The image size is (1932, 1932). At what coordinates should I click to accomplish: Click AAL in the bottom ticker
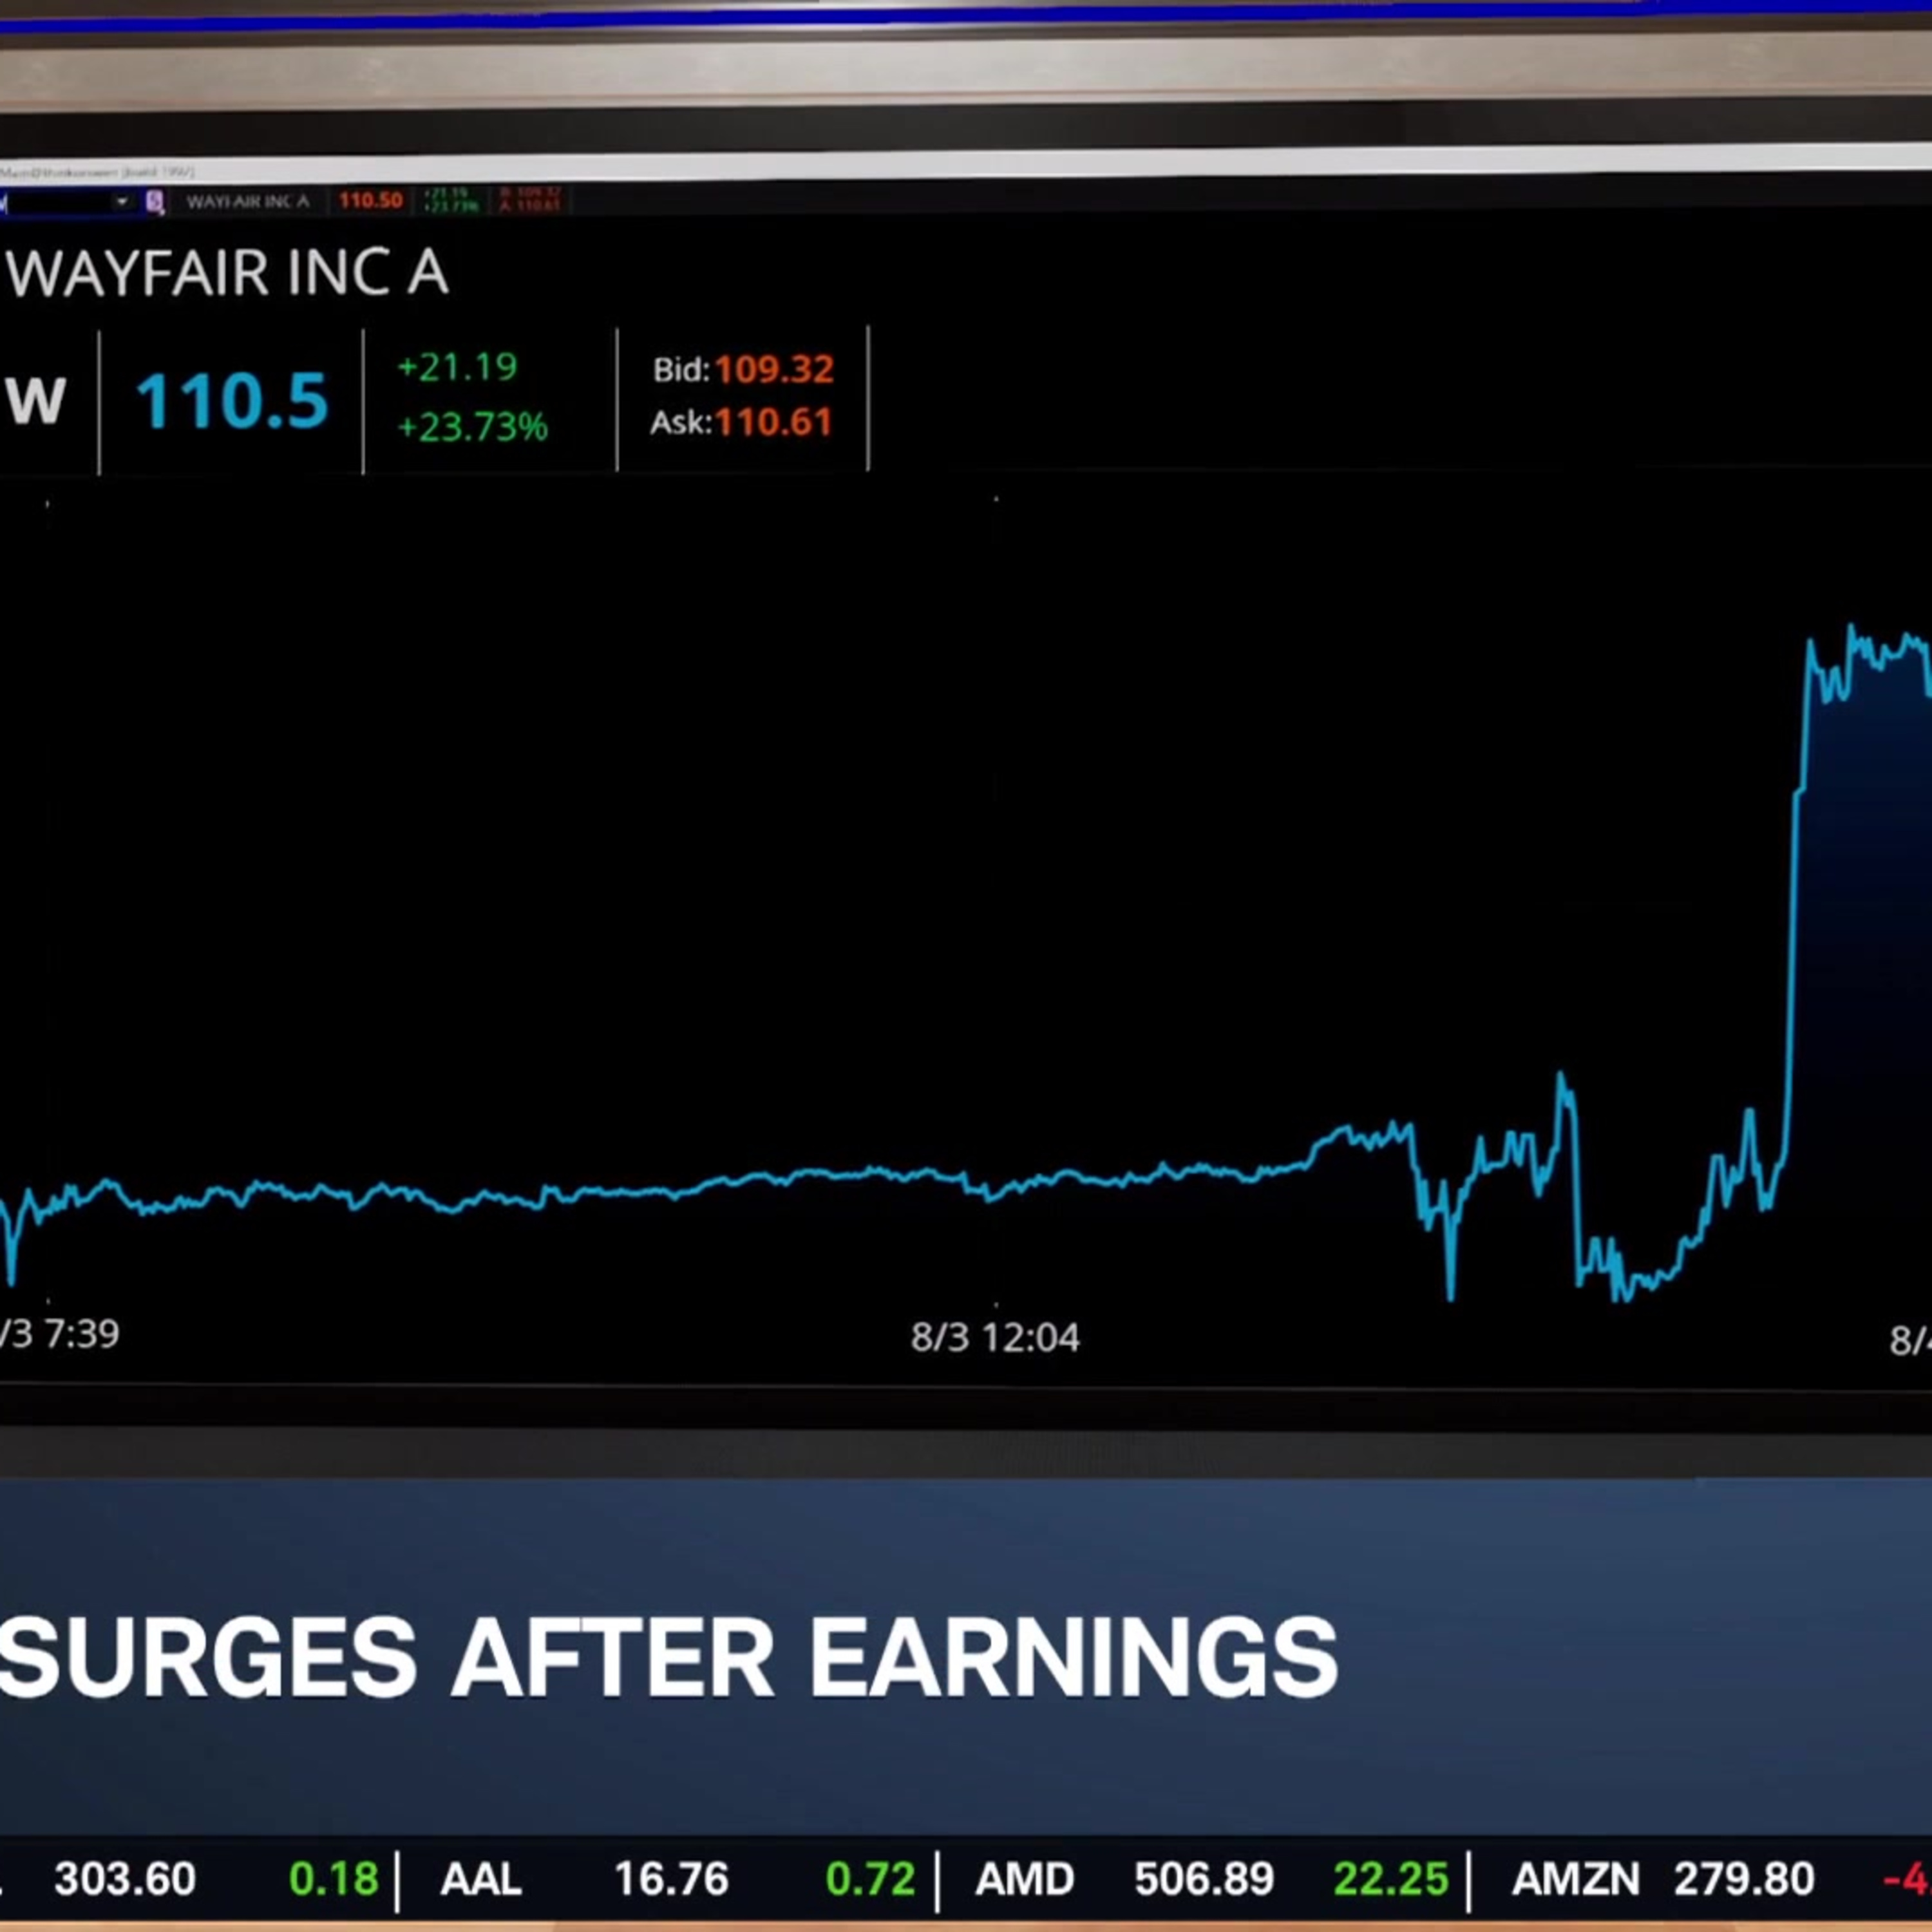pyautogui.click(x=481, y=1879)
